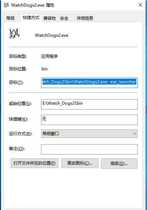Switch to the 常规 tab
Viewport: 147px width, 210px height.
pos(10,18)
